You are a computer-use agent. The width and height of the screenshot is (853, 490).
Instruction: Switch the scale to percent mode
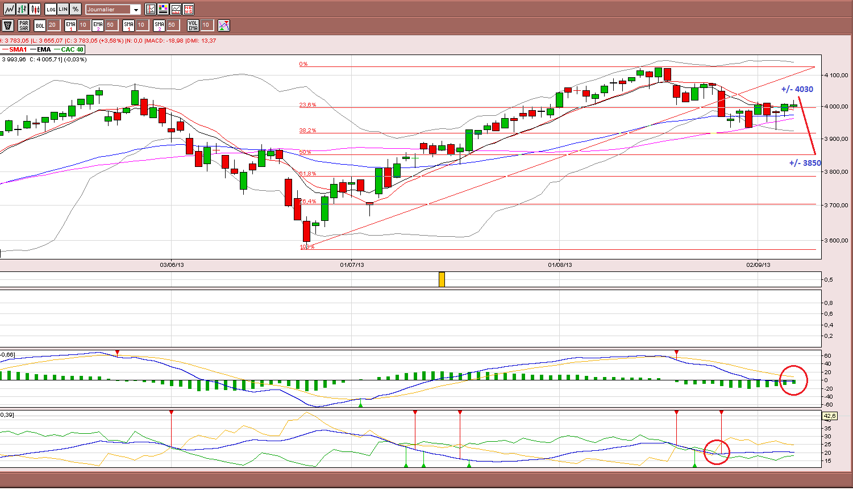75,9
